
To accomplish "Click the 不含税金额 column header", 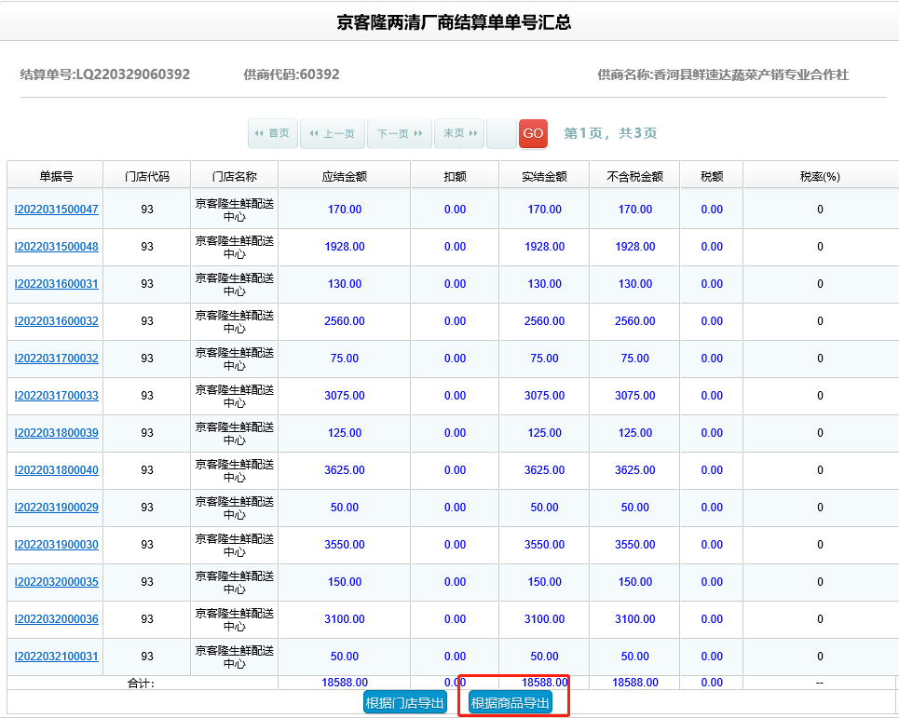I will coord(635,177).
